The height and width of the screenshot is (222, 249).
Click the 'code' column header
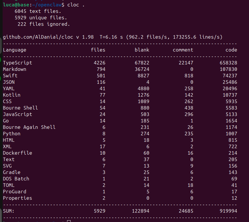click(x=231, y=50)
